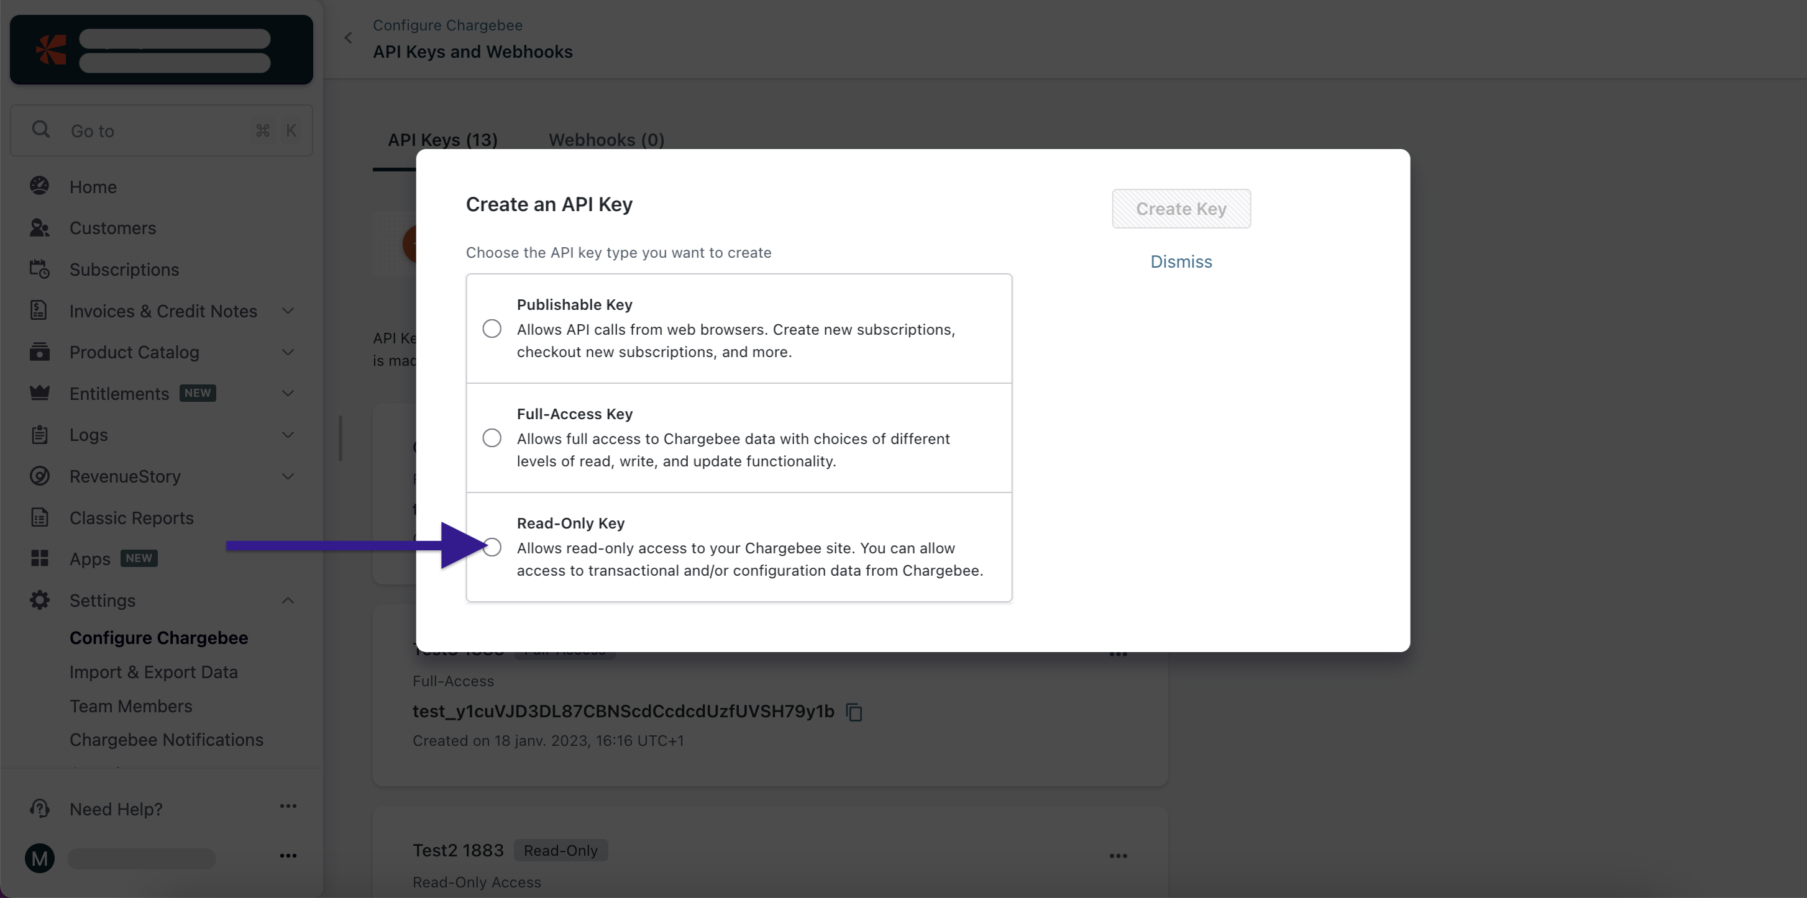Click the Need Help headset icon
Screen dimensions: 1807x898
click(39, 809)
